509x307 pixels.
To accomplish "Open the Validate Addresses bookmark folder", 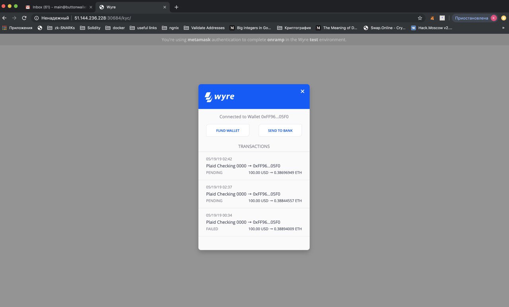I will coord(204,28).
